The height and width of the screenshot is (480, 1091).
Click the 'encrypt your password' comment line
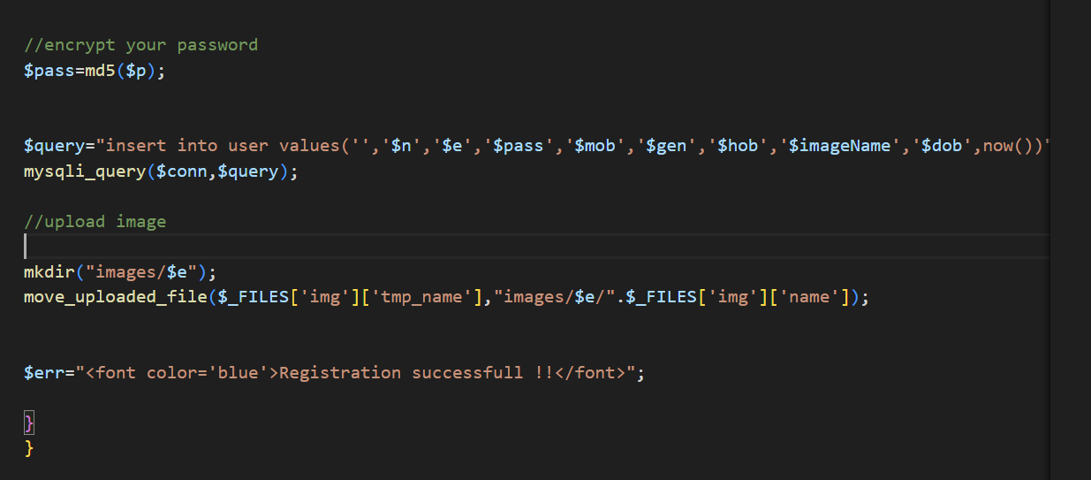140,45
